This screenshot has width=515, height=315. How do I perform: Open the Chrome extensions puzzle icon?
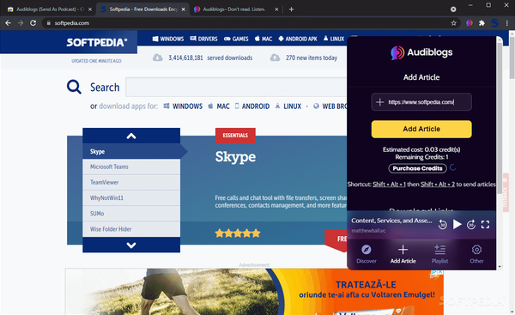tap(482, 23)
